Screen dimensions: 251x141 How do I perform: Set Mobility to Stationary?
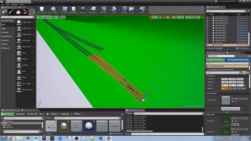coord(234,89)
